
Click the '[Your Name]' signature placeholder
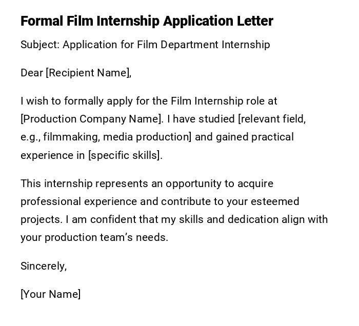coord(50,294)
